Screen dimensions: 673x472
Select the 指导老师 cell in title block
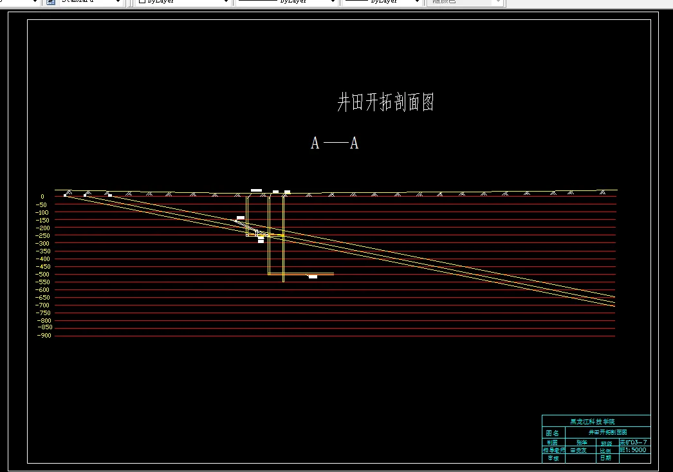[x=554, y=450]
